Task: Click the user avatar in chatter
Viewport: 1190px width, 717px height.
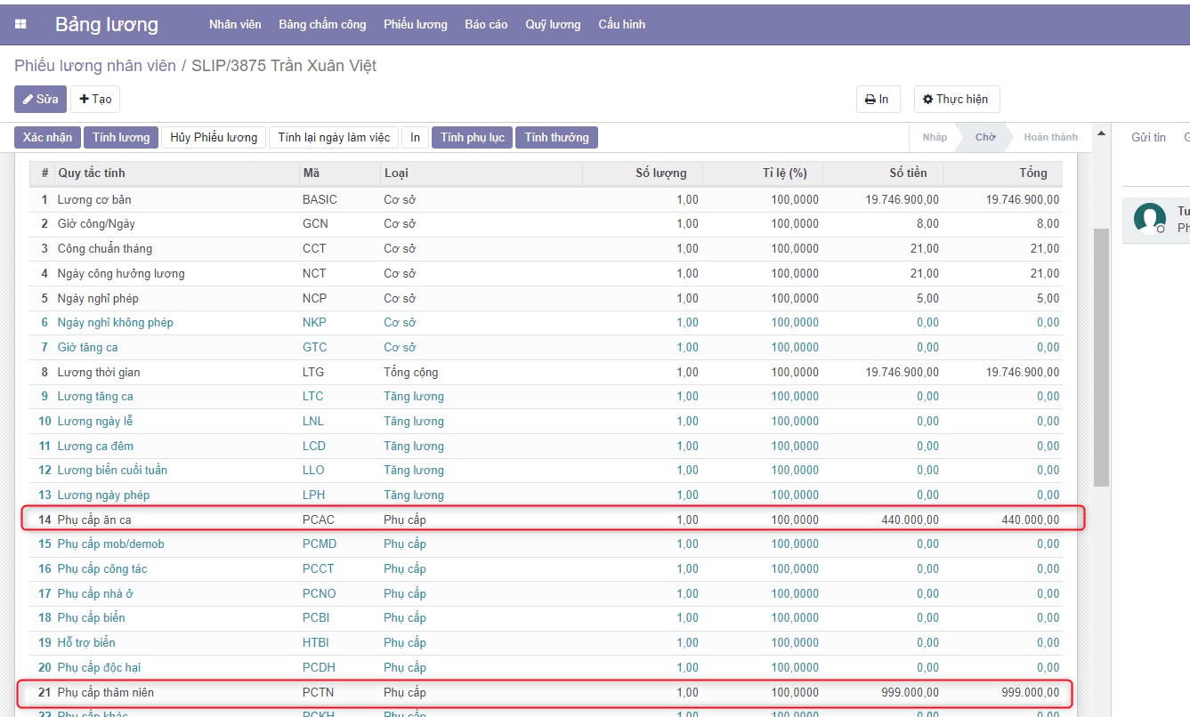Action: [1150, 219]
